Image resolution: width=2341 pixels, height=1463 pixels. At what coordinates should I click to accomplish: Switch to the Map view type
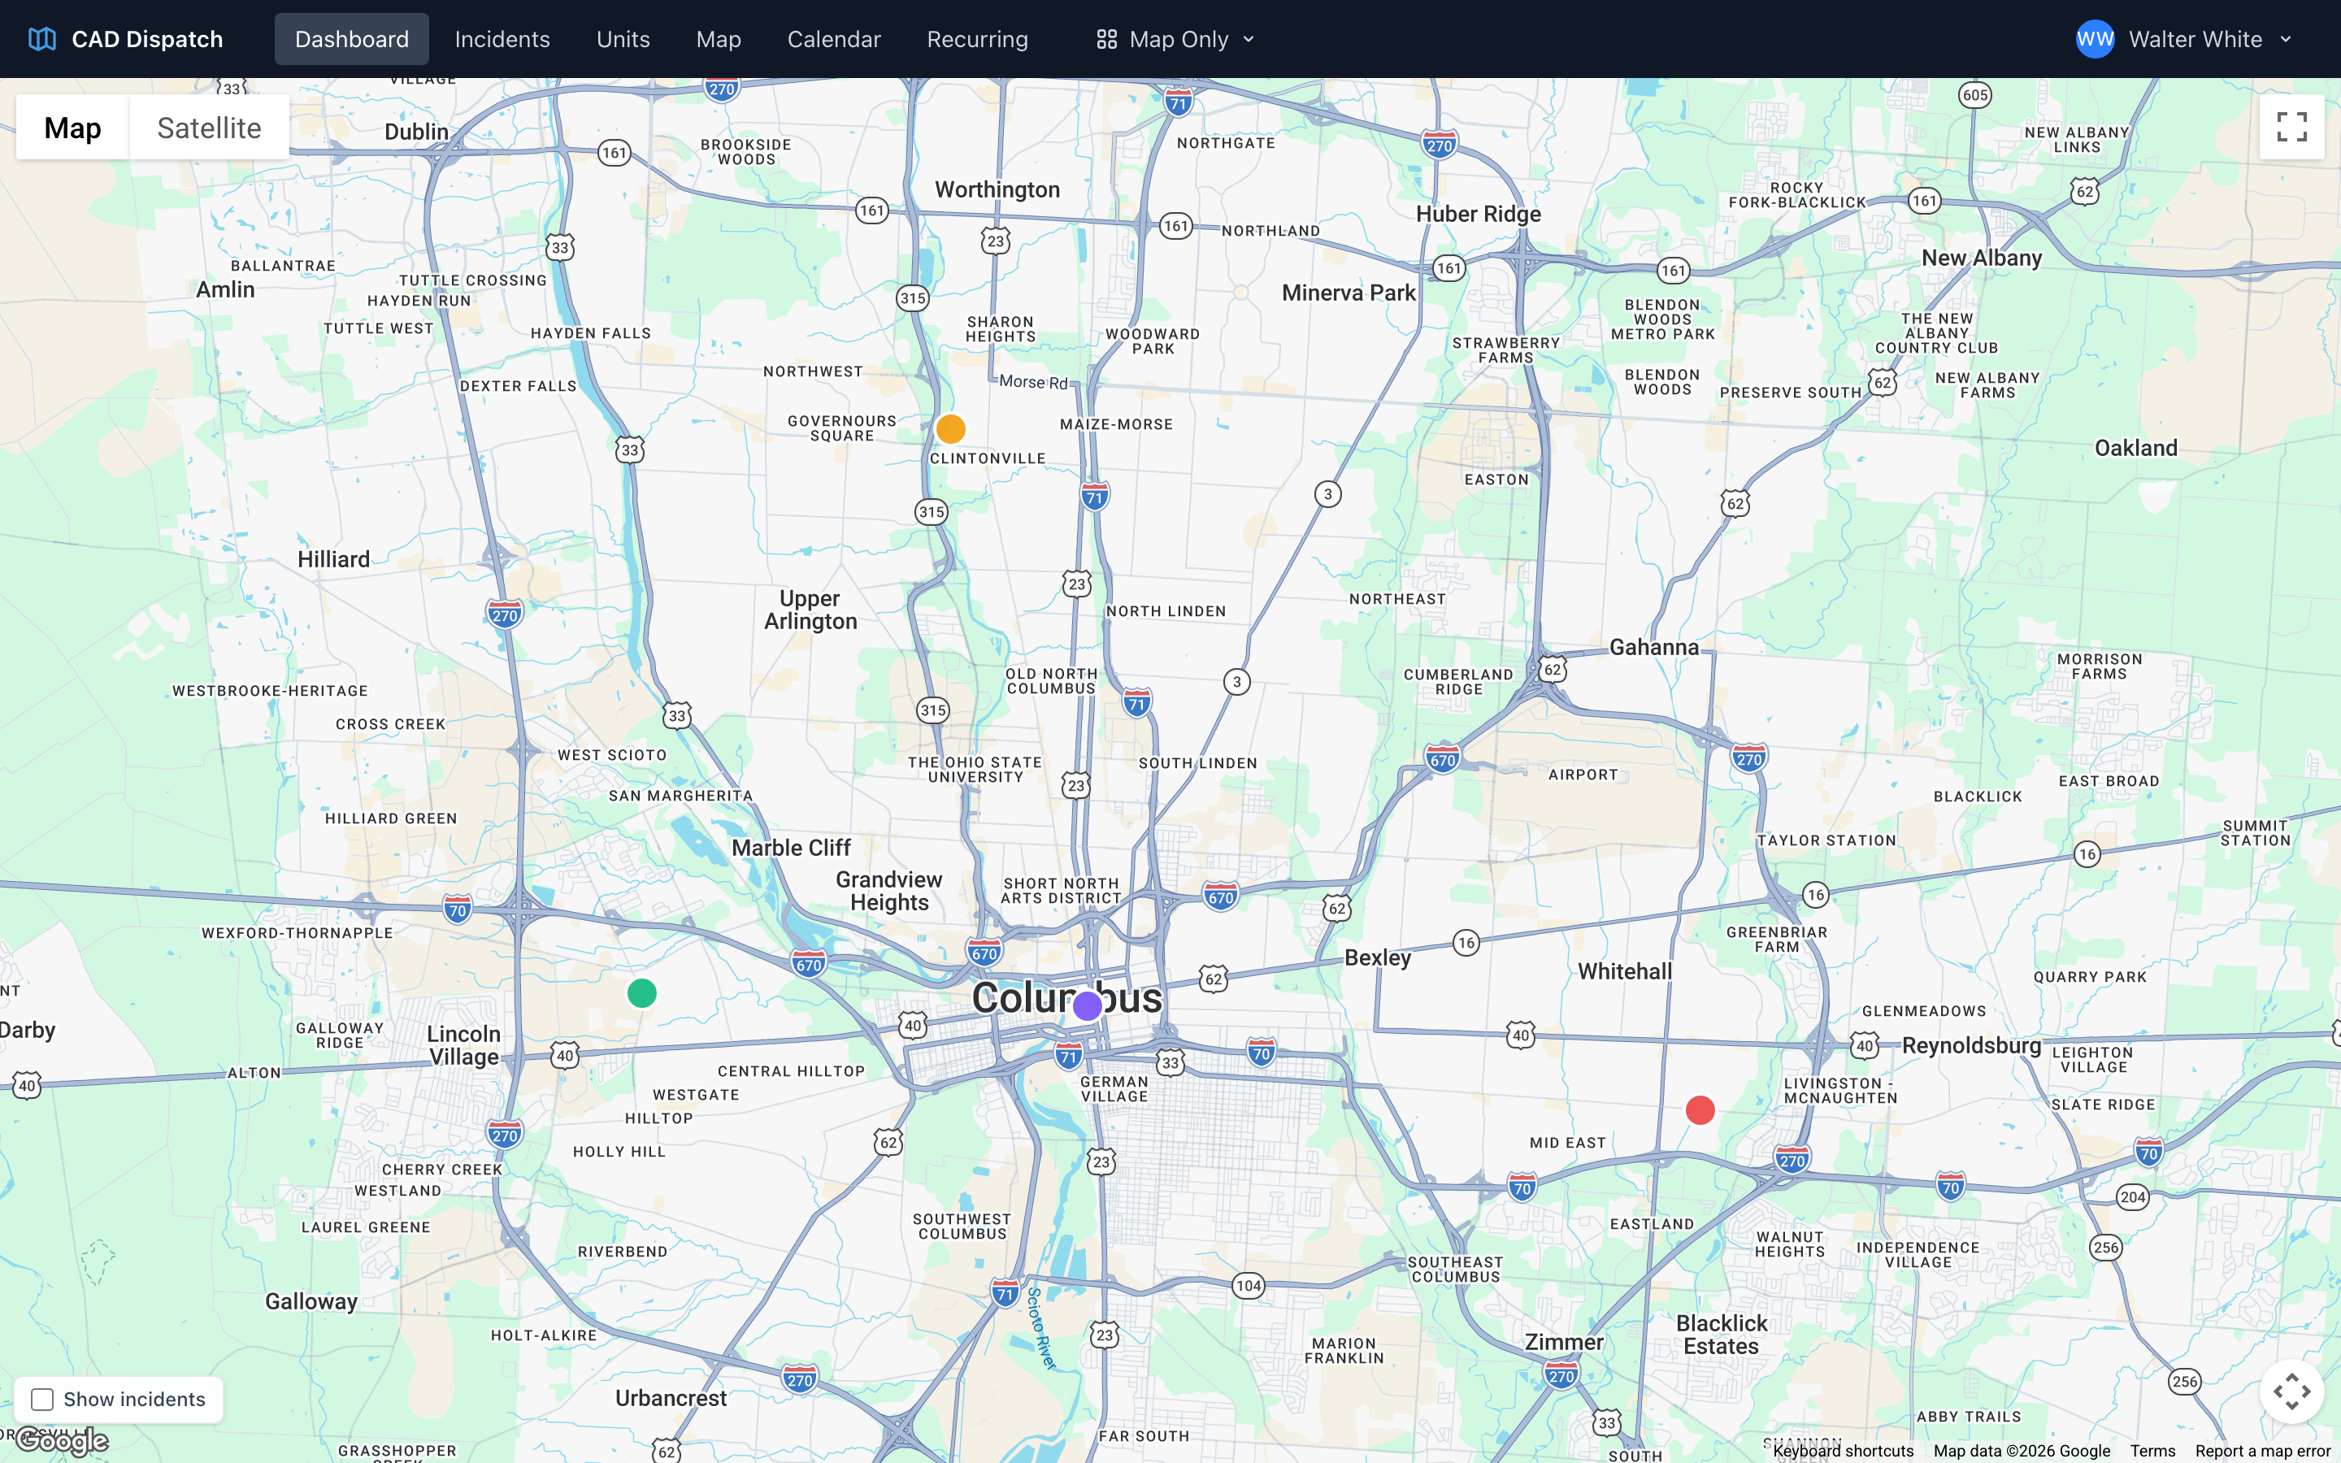click(x=72, y=127)
